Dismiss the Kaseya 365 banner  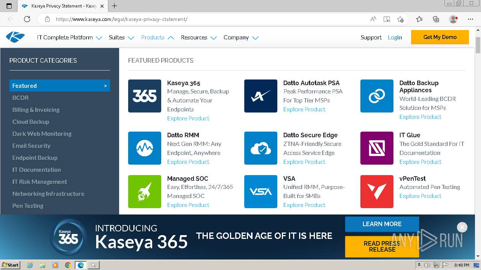pos(462,227)
